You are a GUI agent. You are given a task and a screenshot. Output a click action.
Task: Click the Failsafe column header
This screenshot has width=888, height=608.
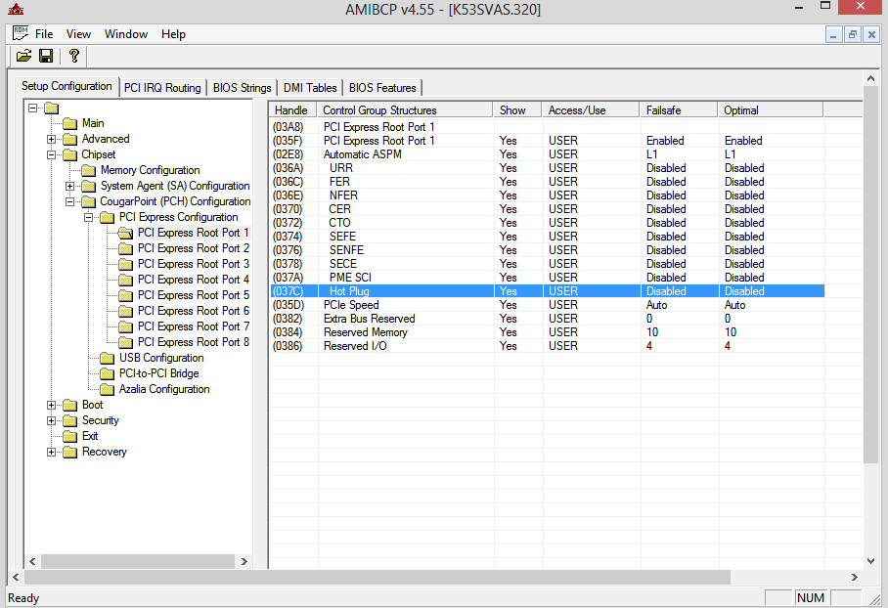point(678,109)
